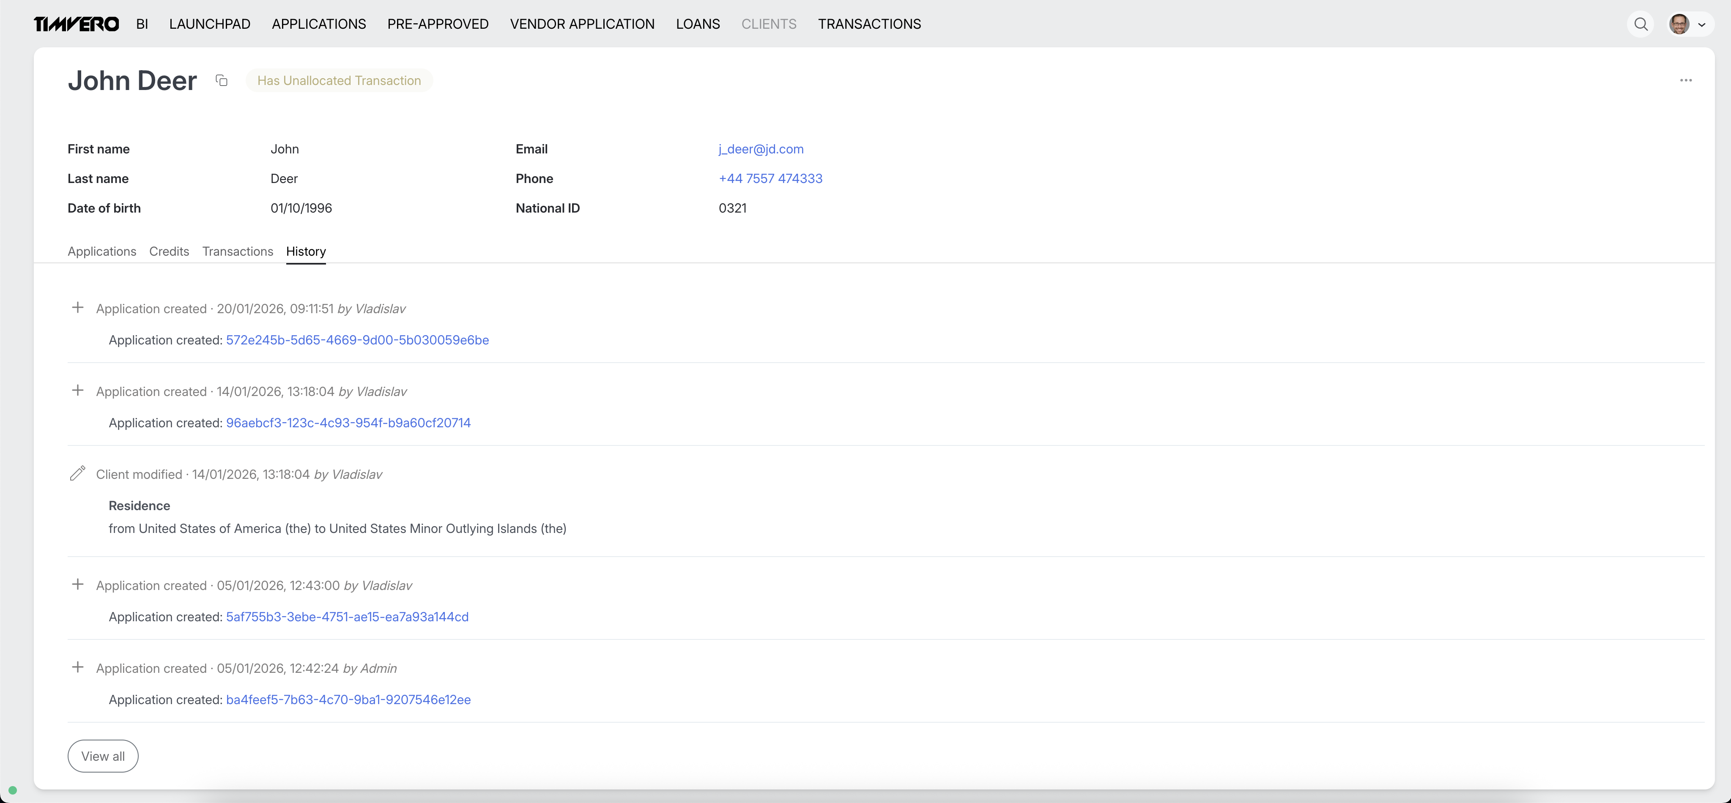
Task: Click plus icon for 20/01/2026 application entry
Action: (77, 308)
